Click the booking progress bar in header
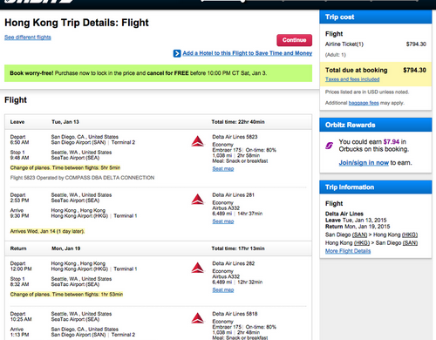Viewport: 436px width, 340px height. point(310,1)
